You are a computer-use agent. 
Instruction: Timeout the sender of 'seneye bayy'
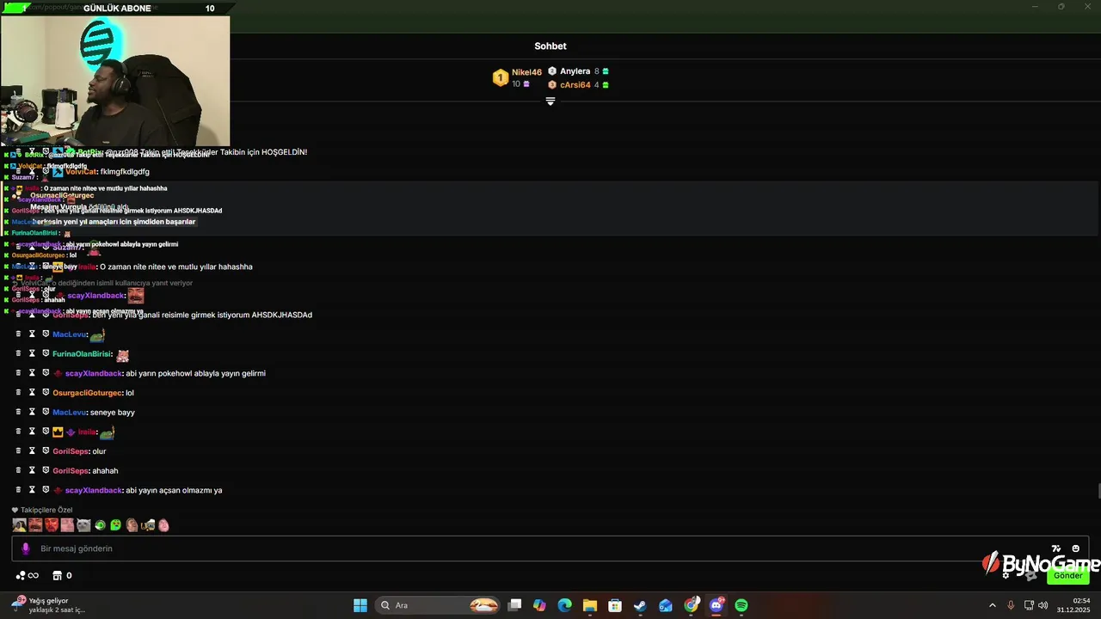32,412
